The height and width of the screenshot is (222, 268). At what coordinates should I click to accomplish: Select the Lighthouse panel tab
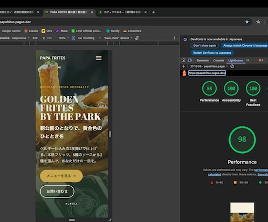tap(235, 60)
